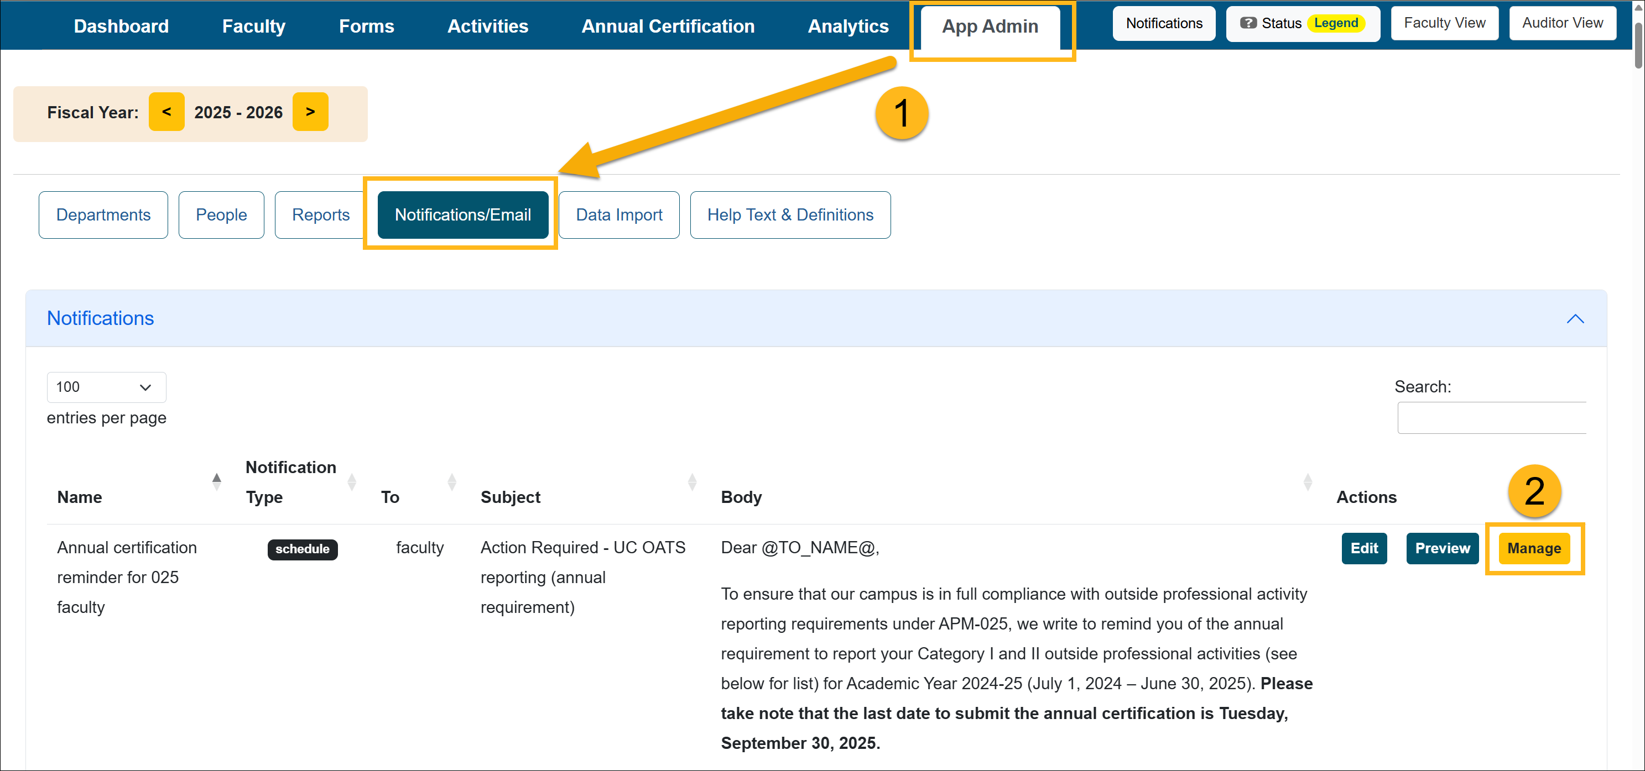1645x771 pixels.
Task: Sort by Body column arrows
Action: (x=1307, y=482)
